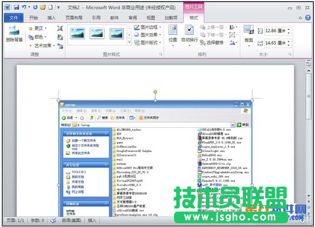The image size is (315, 227).
Task: Open the Artistic Effects (艺术效果) menu
Action: tap(42, 45)
